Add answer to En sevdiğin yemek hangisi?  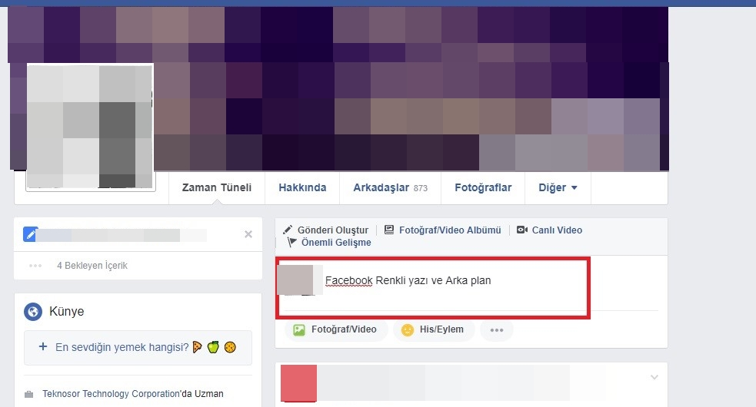coord(138,347)
